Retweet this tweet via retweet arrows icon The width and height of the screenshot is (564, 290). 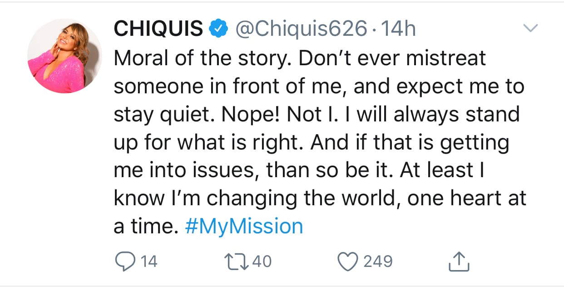235,261
